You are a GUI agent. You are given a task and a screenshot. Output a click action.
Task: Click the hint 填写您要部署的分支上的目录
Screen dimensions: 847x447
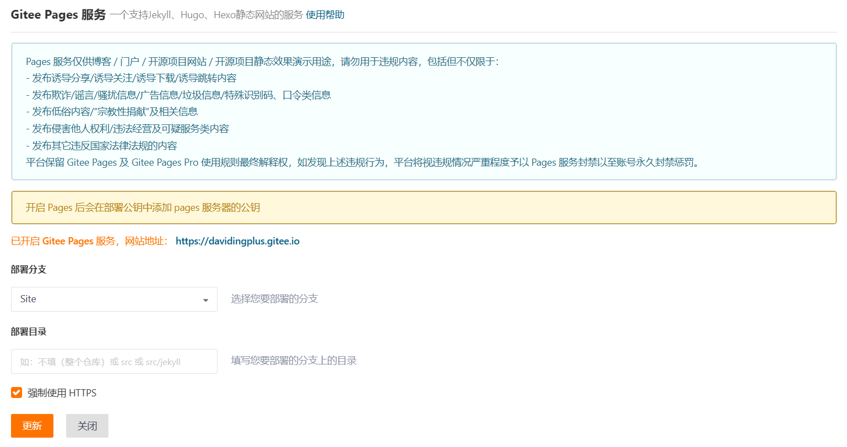(x=294, y=361)
